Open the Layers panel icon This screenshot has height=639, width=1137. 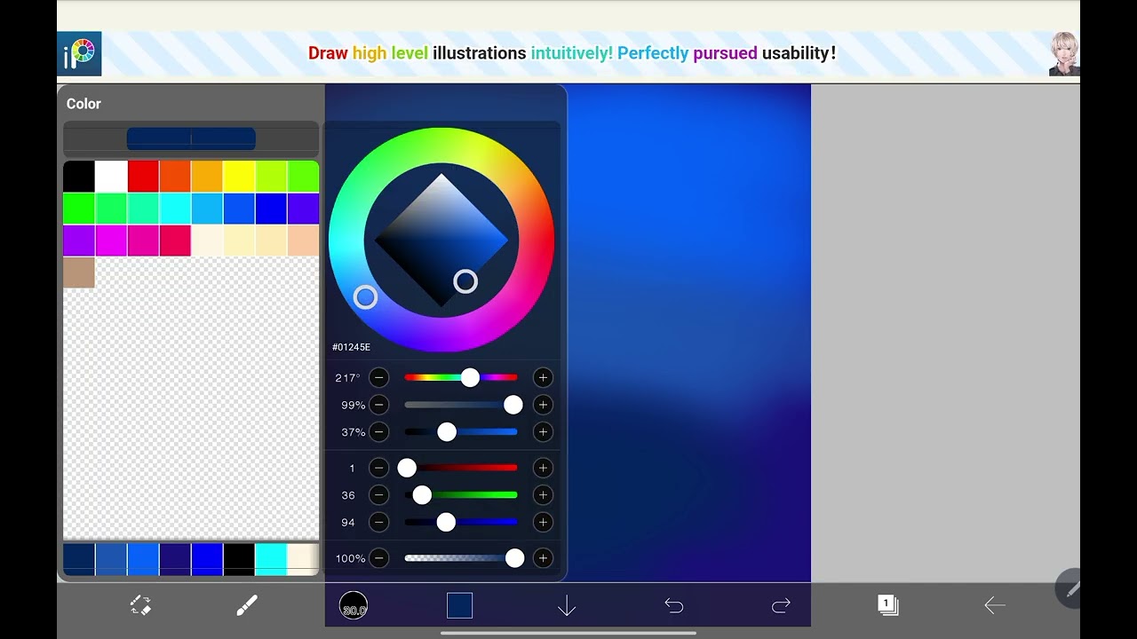click(x=887, y=605)
